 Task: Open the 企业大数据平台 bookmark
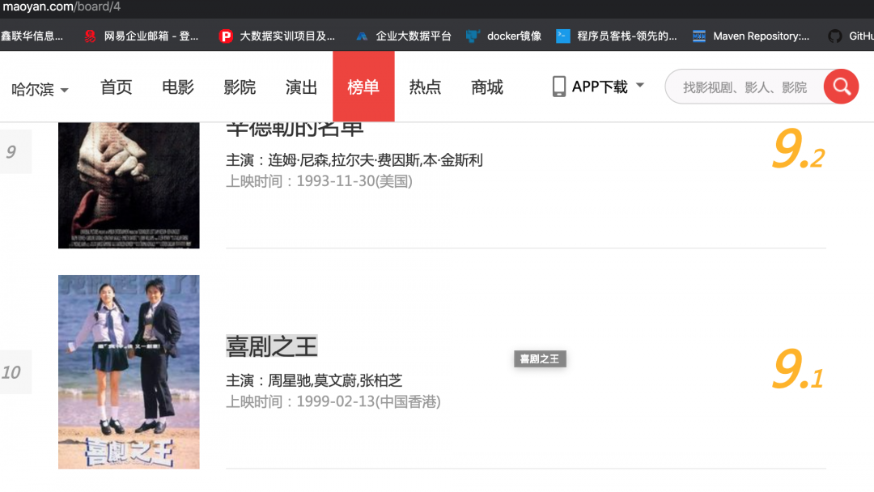coord(404,36)
